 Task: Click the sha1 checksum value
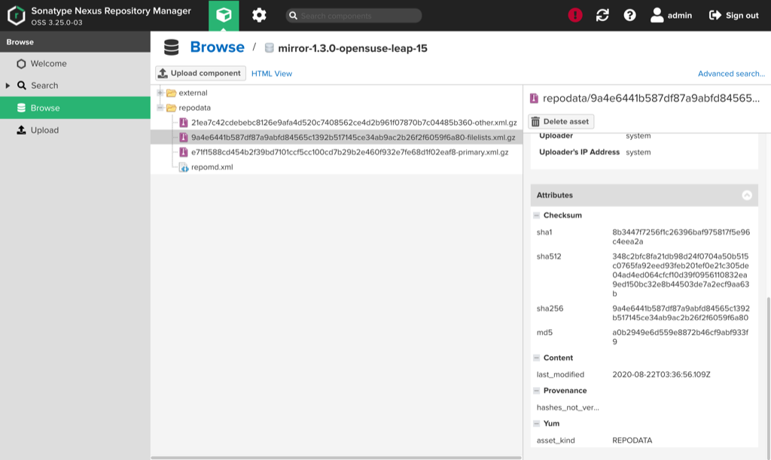[x=681, y=237]
